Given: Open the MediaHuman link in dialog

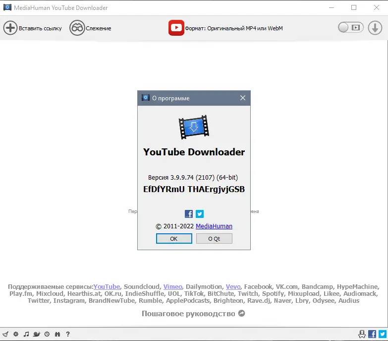Looking at the screenshot, I should [x=214, y=226].
